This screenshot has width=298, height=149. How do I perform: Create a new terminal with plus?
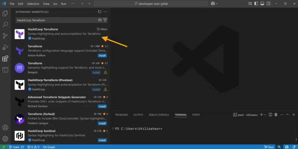pyautogui.click(x=261, y=115)
